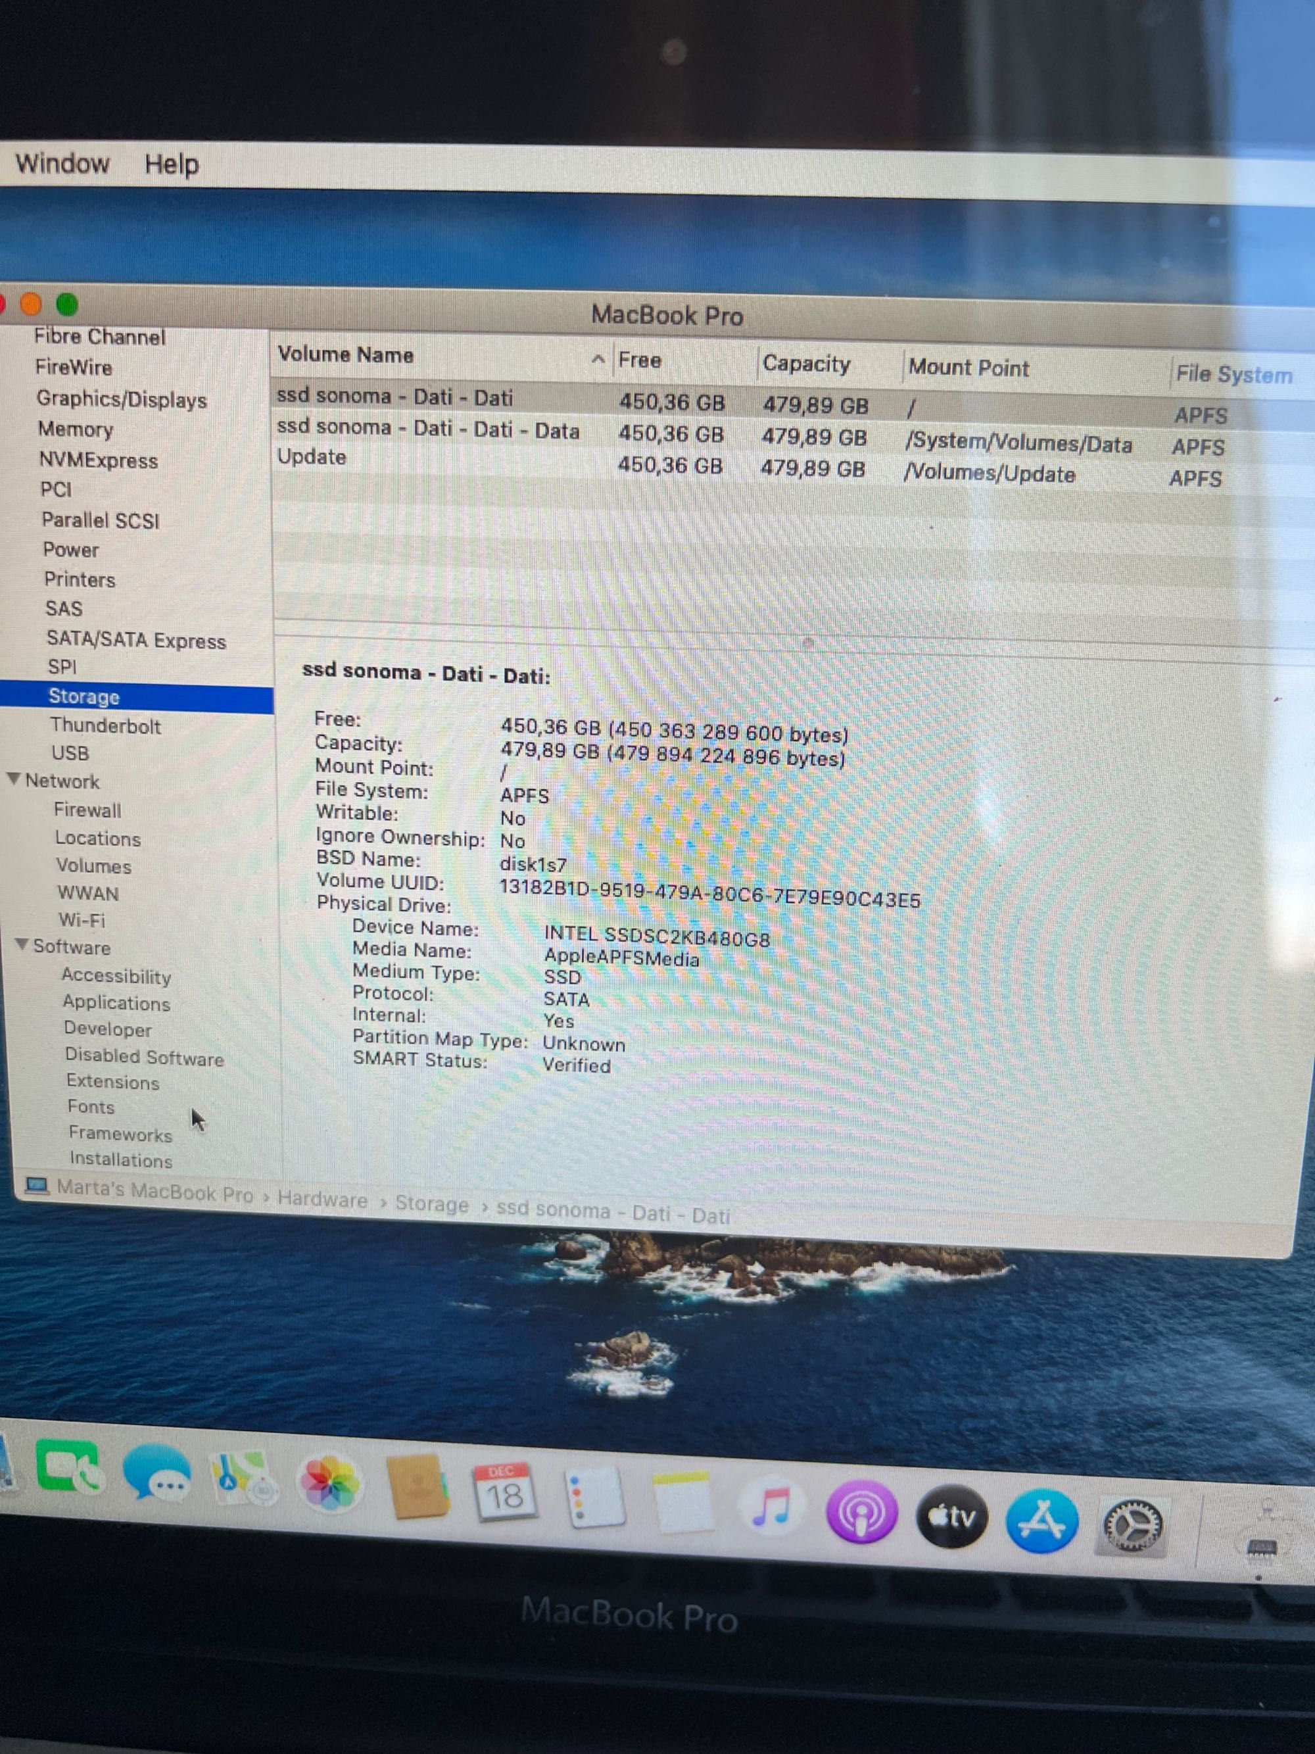Sort by Mount Point column header

click(968, 368)
